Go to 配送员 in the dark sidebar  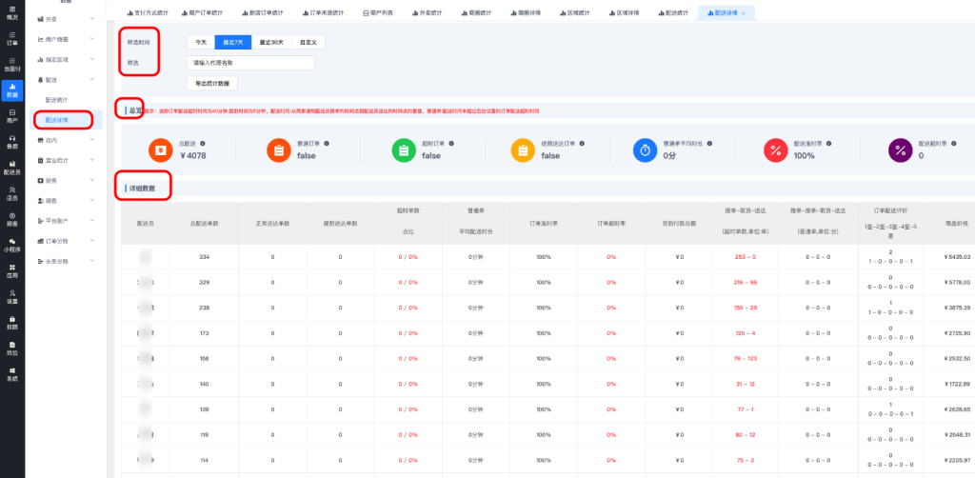point(11,168)
